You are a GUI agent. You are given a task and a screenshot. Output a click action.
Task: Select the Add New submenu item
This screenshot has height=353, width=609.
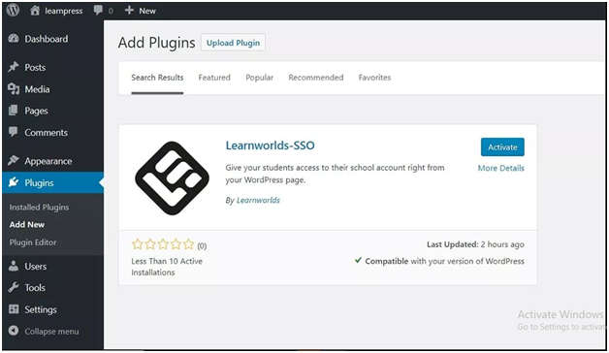pyautogui.click(x=27, y=224)
